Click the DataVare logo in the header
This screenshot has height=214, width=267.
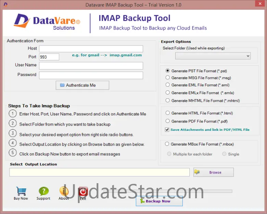coord(47,22)
